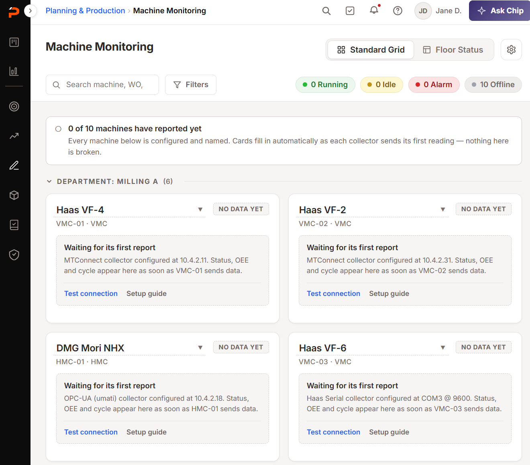530x465 pixels.
Task: Click NO DATA YET badge on DMG Mori NHX
Action: pyautogui.click(x=241, y=347)
